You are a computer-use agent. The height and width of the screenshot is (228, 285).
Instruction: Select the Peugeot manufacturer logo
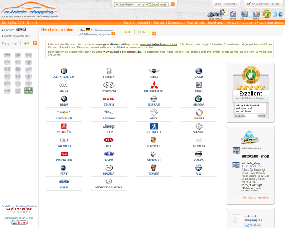click(x=154, y=126)
